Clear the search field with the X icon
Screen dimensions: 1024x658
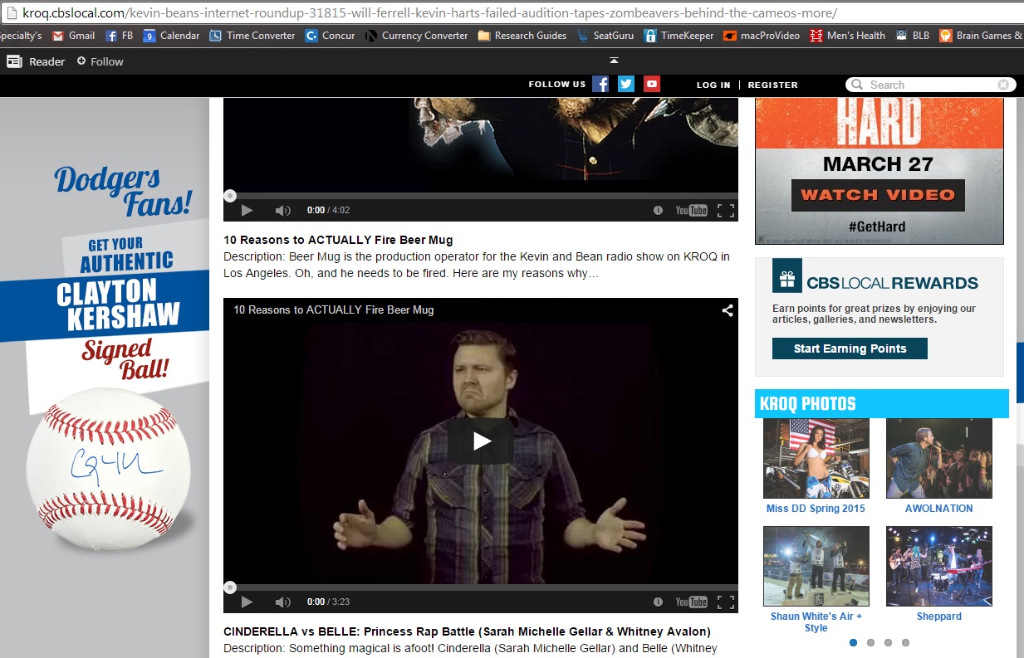tap(1003, 85)
